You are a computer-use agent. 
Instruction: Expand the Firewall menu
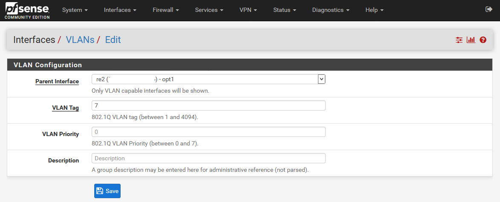[165, 10]
